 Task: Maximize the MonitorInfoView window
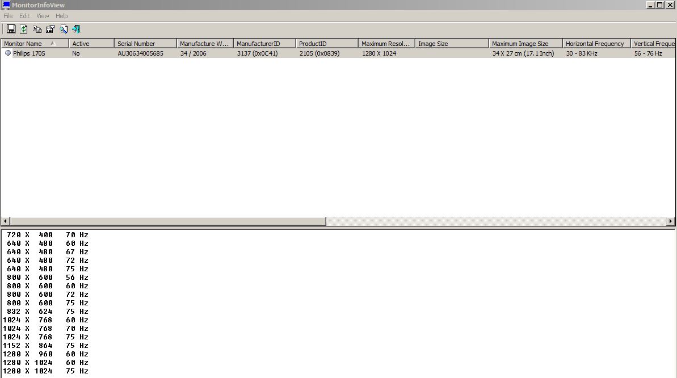point(660,5)
